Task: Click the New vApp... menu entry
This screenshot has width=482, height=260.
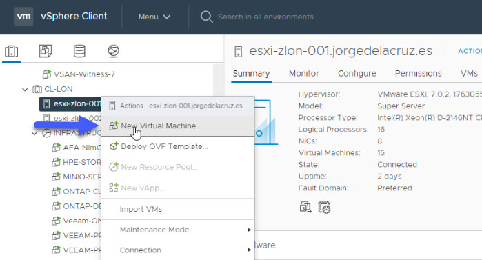Action: 178,188
